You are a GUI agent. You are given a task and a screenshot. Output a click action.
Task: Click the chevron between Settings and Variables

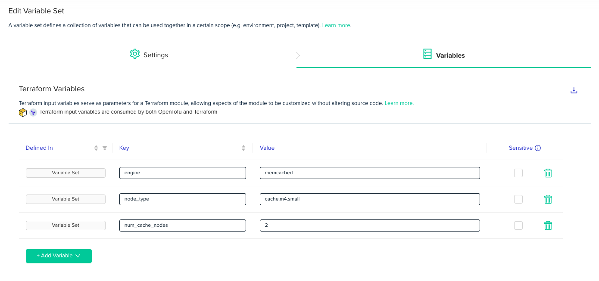click(x=298, y=56)
